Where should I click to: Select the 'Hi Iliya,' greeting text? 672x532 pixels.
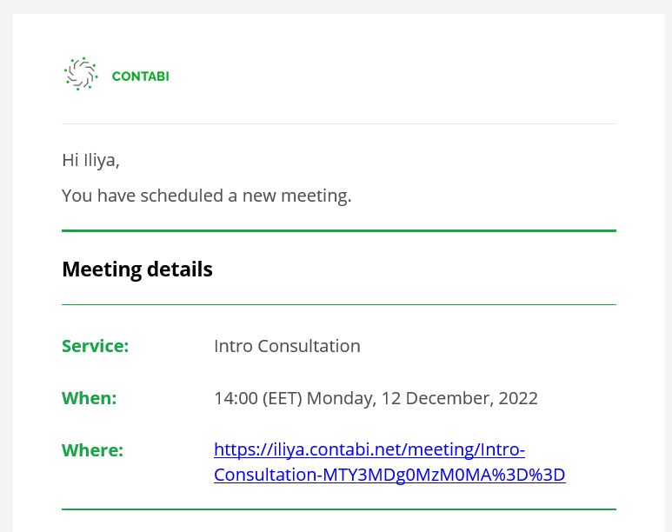91,160
